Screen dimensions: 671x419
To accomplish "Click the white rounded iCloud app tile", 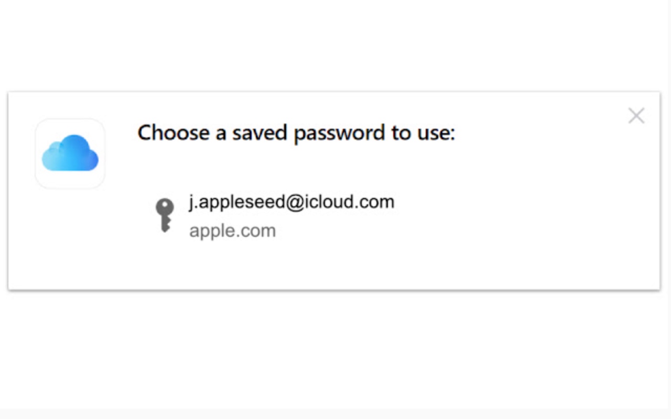I will (70, 153).
